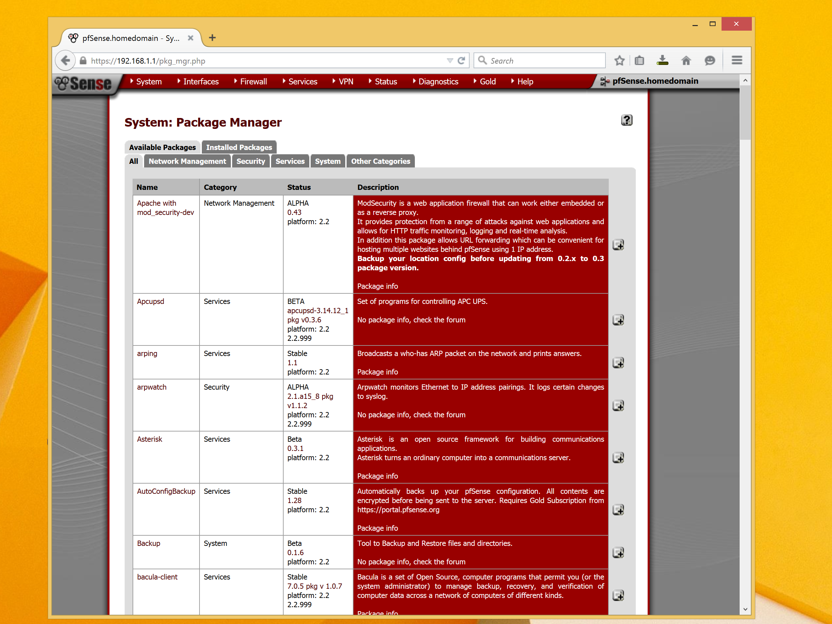Reload the page with the refresh icon

461,61
